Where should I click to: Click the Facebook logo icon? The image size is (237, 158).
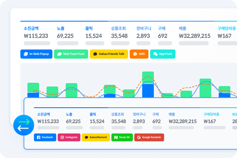click(x=39, y=137)
